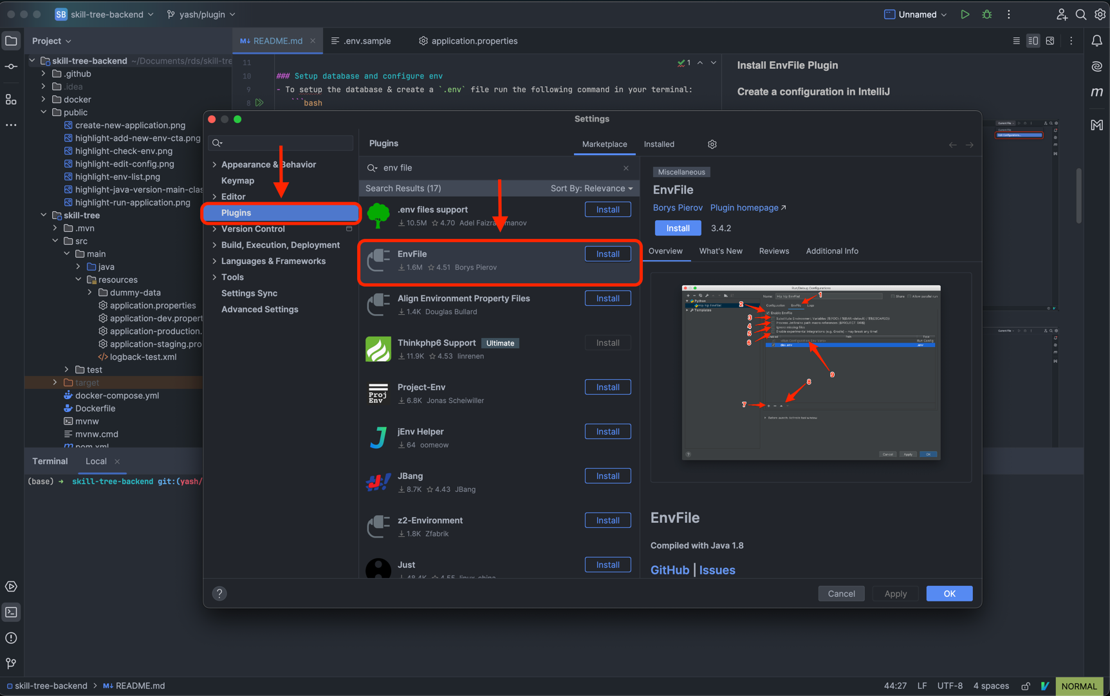
Task: Expand Languages & Frameworks settings
Action: click(214, 261)
